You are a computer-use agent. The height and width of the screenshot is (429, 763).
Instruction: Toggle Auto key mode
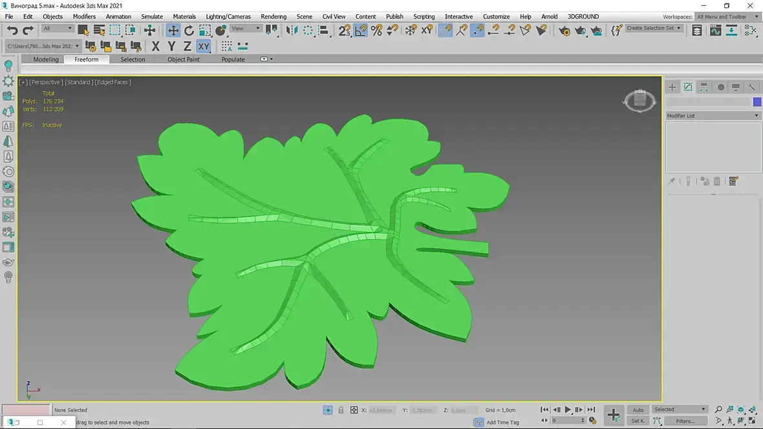[x=638, y=410]
